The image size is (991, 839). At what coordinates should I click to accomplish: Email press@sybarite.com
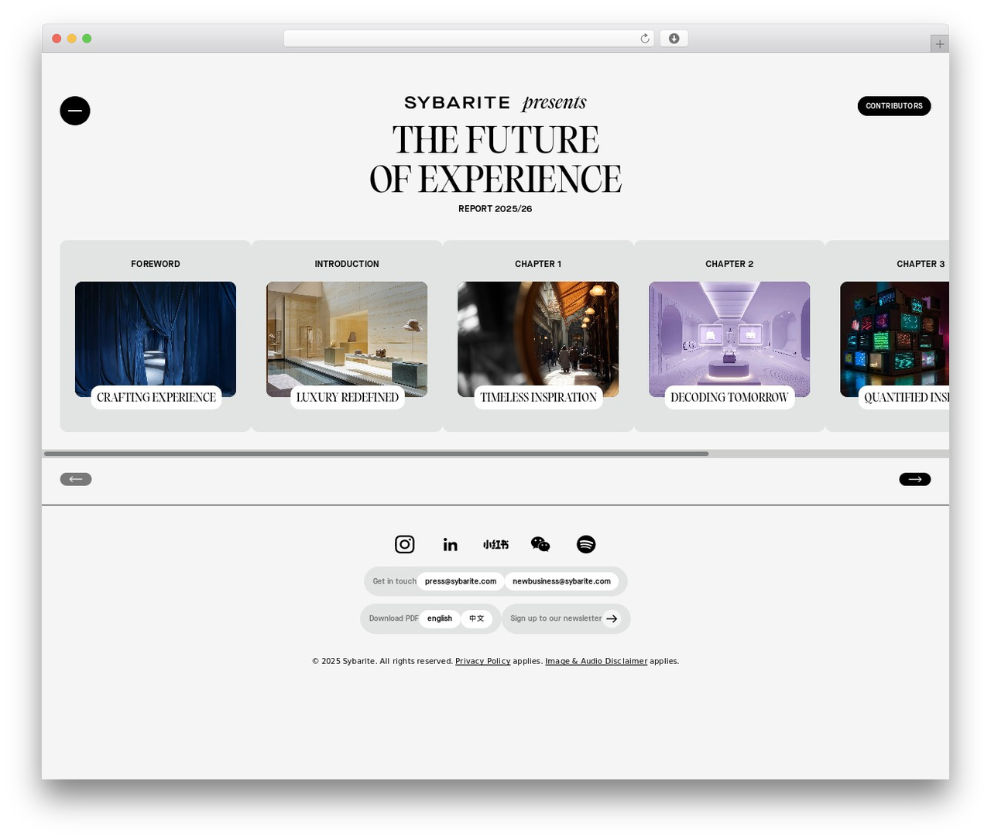tap(461, 581)
